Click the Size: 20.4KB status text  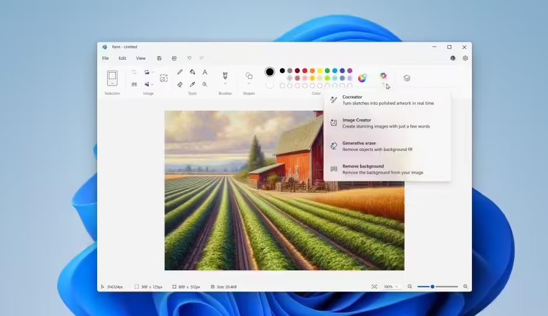pyautogui.click(x=227, y=287)
